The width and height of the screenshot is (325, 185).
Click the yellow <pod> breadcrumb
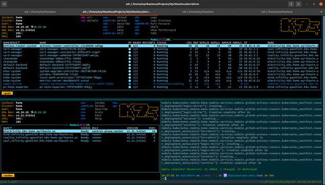pos(7,94)
